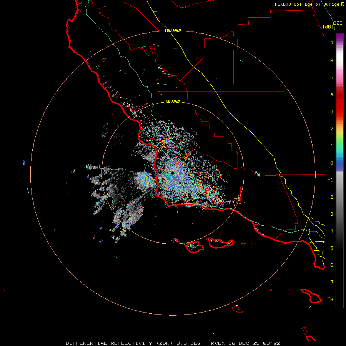
Task: Click the NEXLAB-College of DuPage watermark text
Action: (307, 4)
